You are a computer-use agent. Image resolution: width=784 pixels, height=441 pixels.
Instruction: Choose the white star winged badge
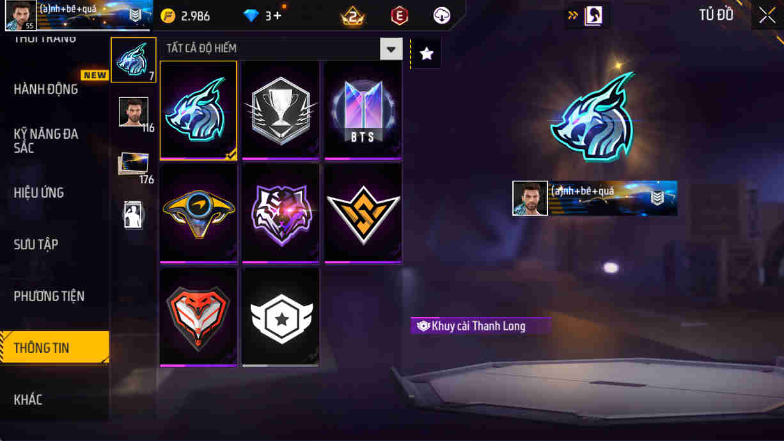pos(281,317)
